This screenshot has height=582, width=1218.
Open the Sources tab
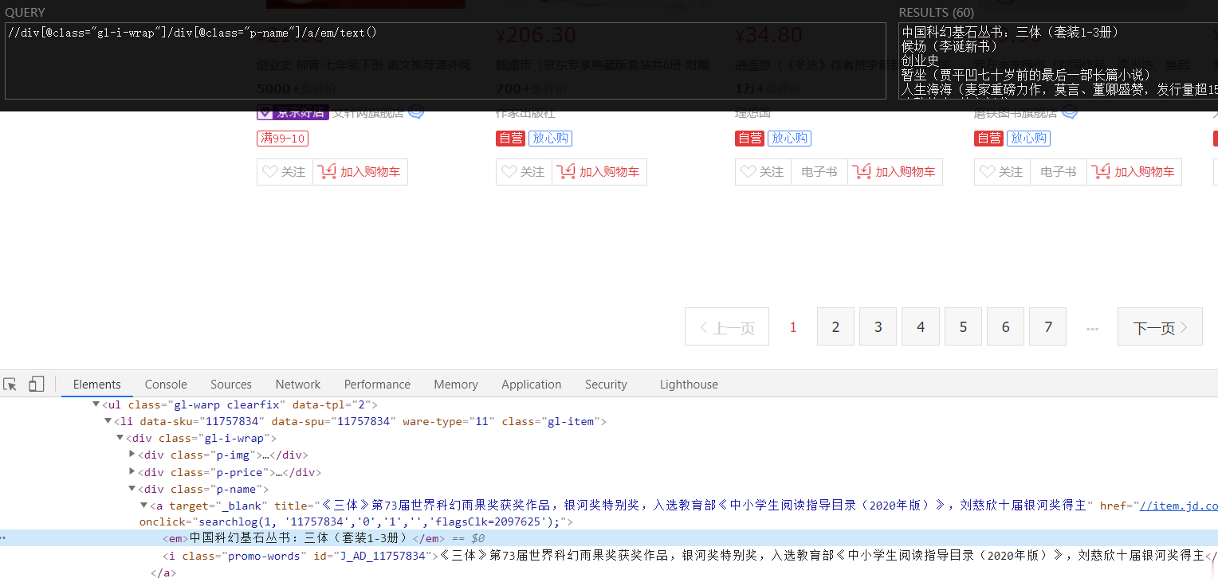(231, 385)
